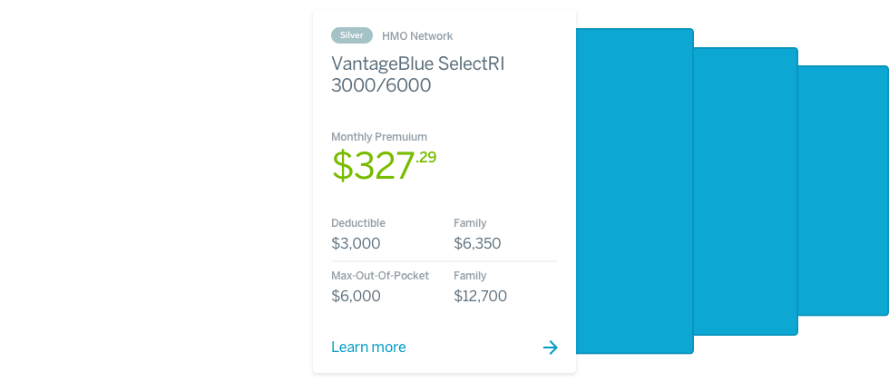Select the $3,000 deductible value
This screenshot has height=382, width=889.
click(x=356, y=244)
